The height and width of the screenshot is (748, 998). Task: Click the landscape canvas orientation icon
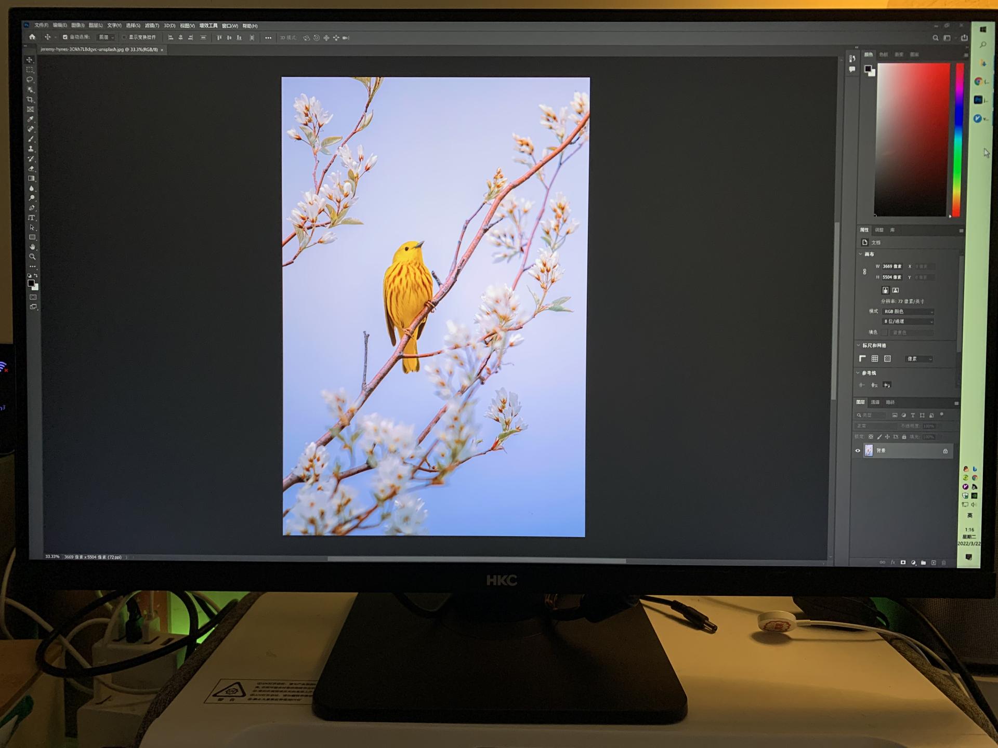[896, 290]
